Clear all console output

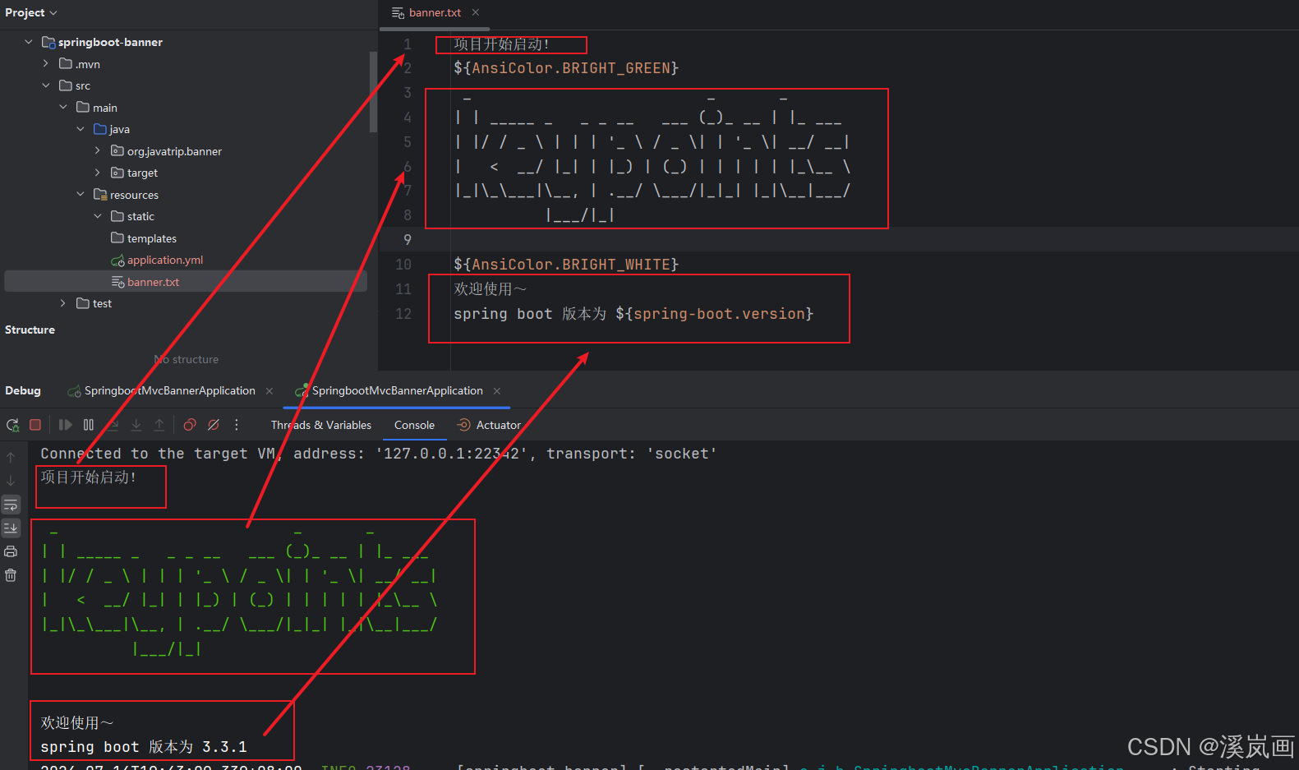coord(11,575)
